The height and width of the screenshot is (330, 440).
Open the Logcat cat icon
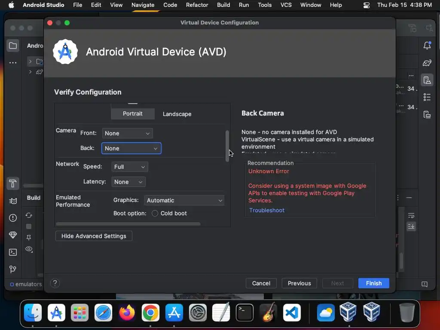pos(13,201)
